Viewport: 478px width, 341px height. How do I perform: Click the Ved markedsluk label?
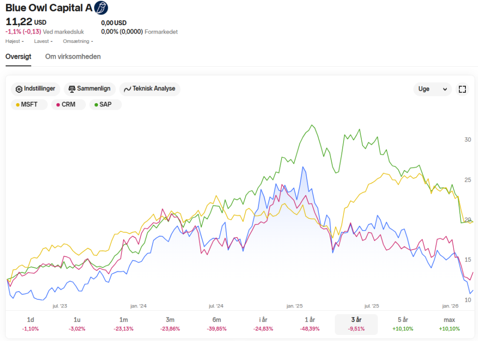tap(63, 32)
